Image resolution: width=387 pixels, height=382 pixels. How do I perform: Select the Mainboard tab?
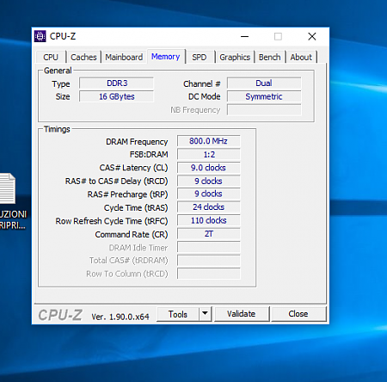click(x=124, y=57)
